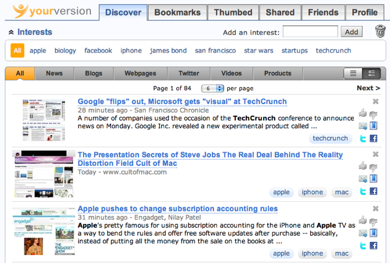Switch to compact list view
The image size is (390, 263).
tap(353, 74)
